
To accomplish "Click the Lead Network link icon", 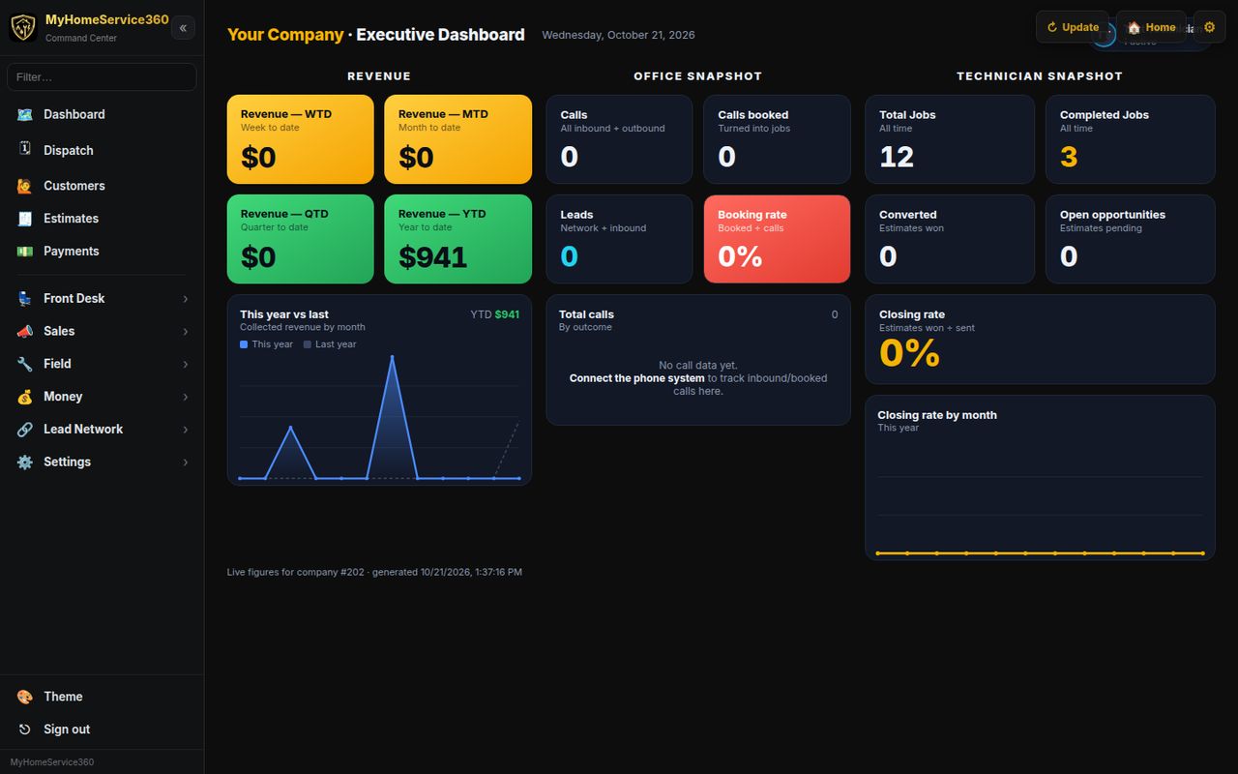I will coord(24,430).
